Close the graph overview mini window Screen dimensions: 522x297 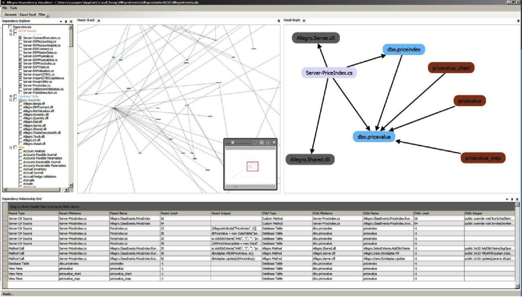(x=274, y=143)
